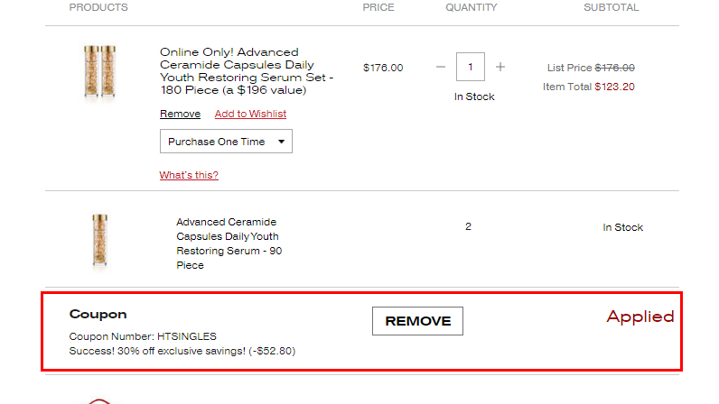Open the Online Only! Advanced Ceramide title
The width and height of the screenshot is (719, 404).
(x=247, y=71)
